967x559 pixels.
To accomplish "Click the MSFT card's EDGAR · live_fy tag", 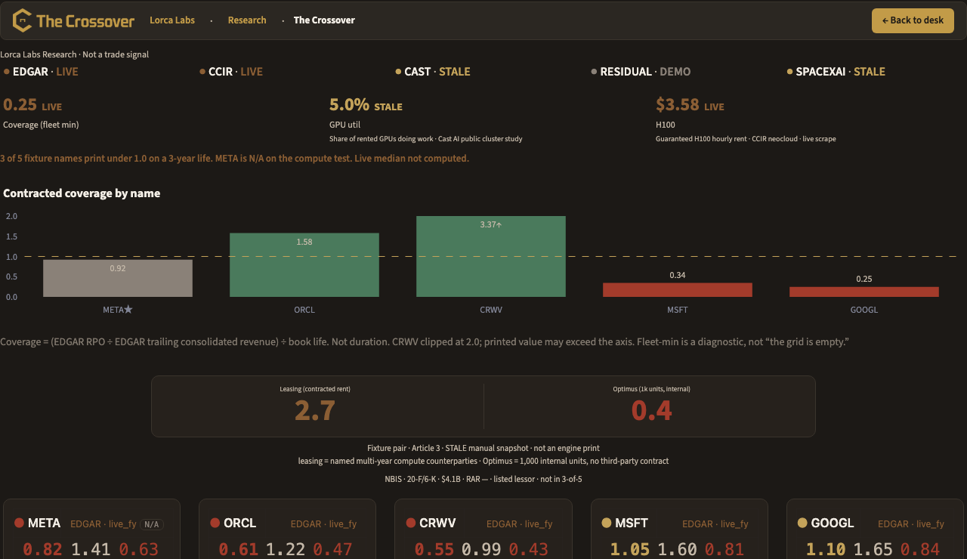I will (x=715, y=524).
